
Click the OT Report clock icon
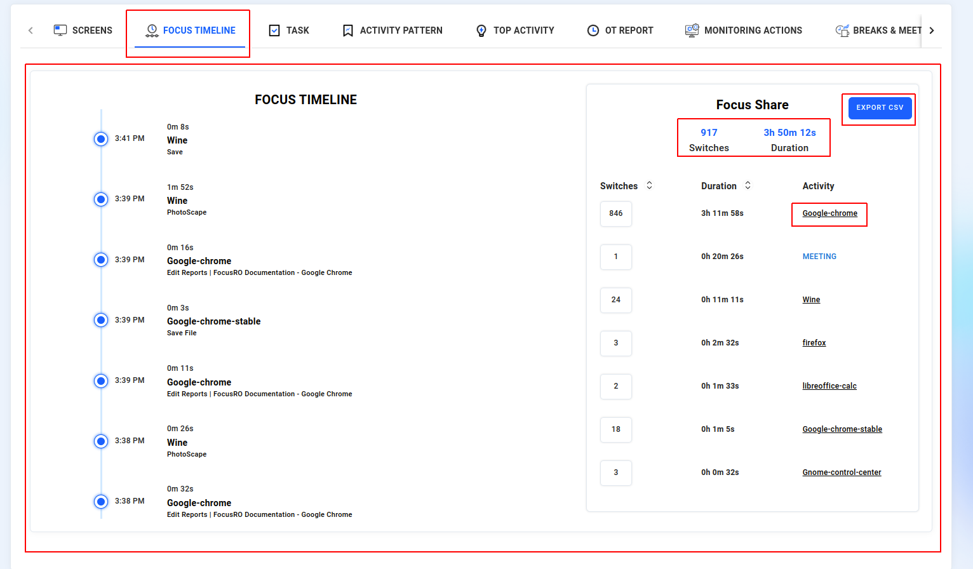point(593,30)
